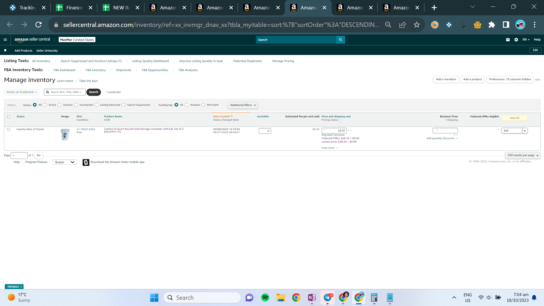Open the Windows Start menu
This screenshot has width=544, height=306.
point(154,297)
